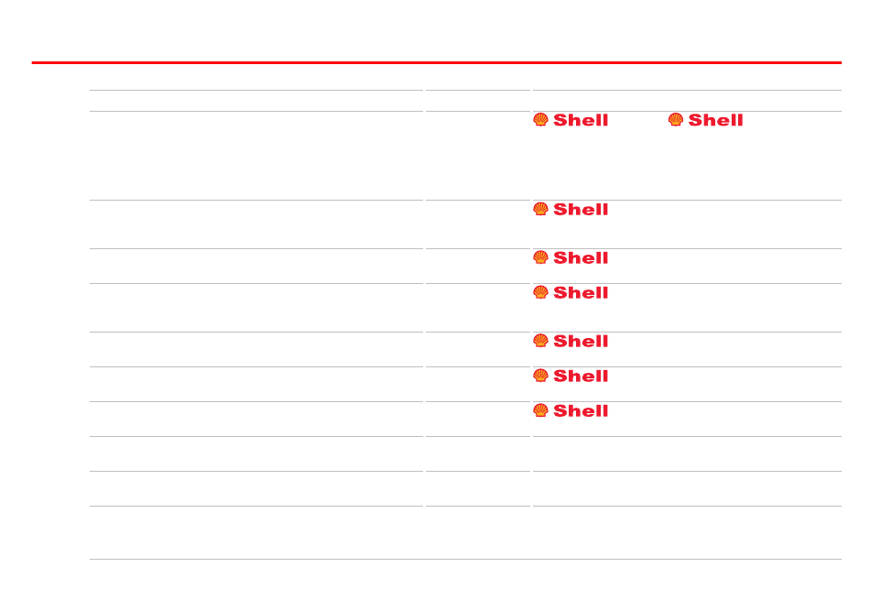870x600 pixels.
Task: Click the red horizontal rule above the table
Action: coord(437,62)
